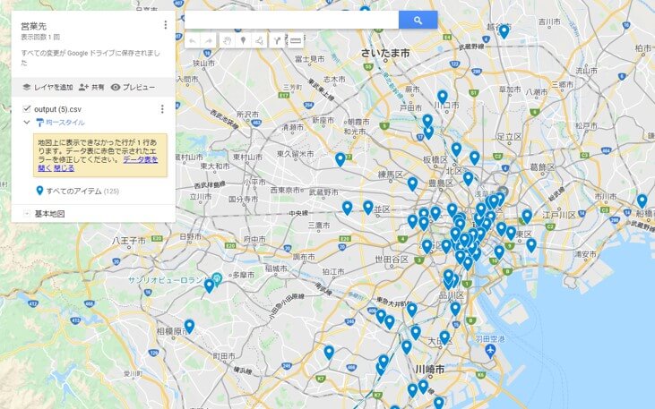Click the marker pin near 練馬区 label

click(x=412, y=184)
